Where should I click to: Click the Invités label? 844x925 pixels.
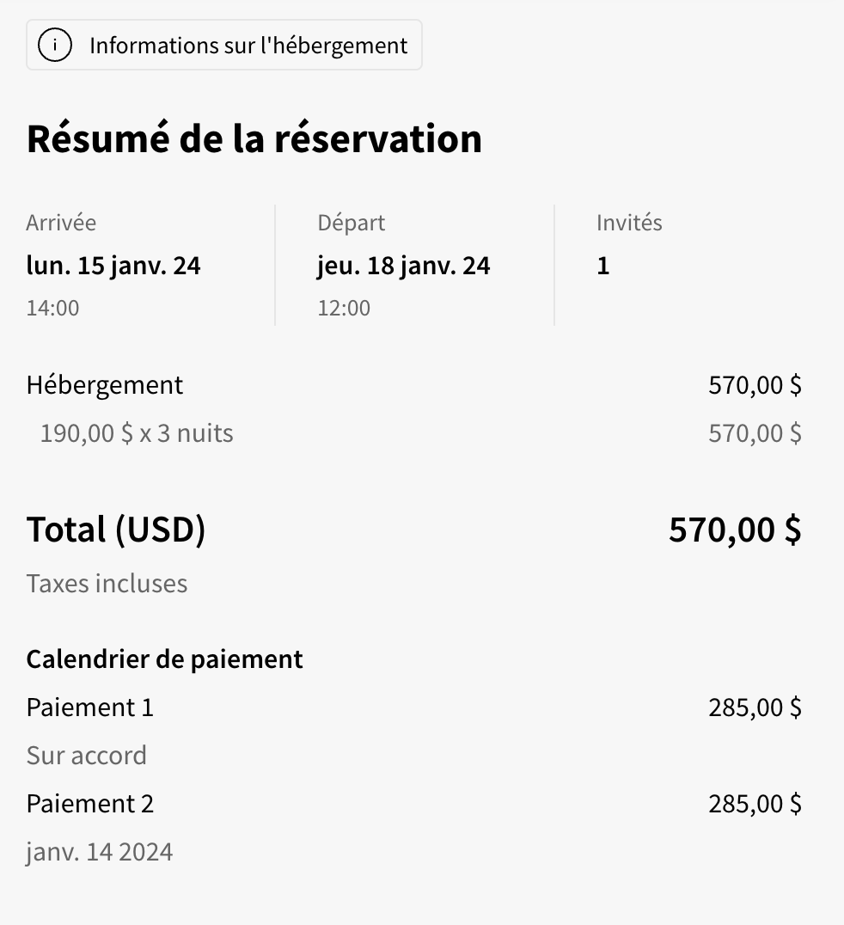(x=629, y=223)
